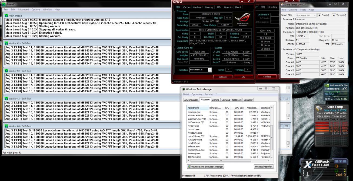Click the Worker #3 Self-Test window icon
The height and width of the screenshot is (181, 353).
(x=6, y=98)
